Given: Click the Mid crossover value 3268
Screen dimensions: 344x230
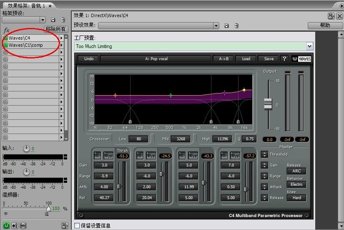Looking at the screenshot, I should 181,139.
